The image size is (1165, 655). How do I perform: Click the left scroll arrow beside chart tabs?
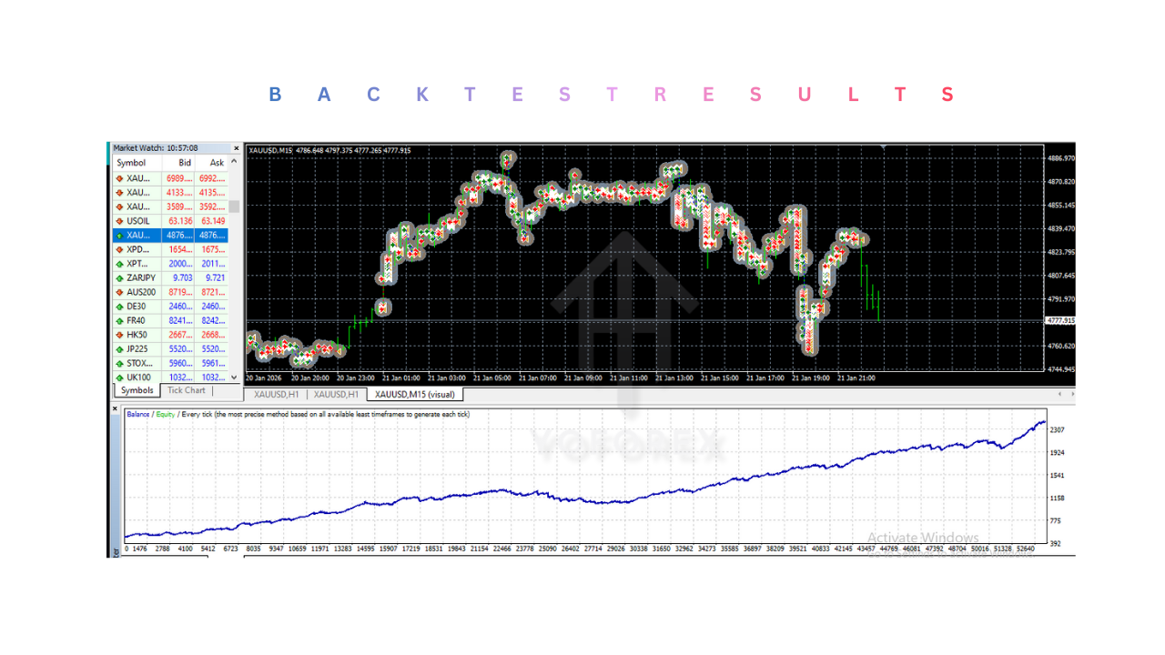pyautogui.click(x=1059, y=394)
